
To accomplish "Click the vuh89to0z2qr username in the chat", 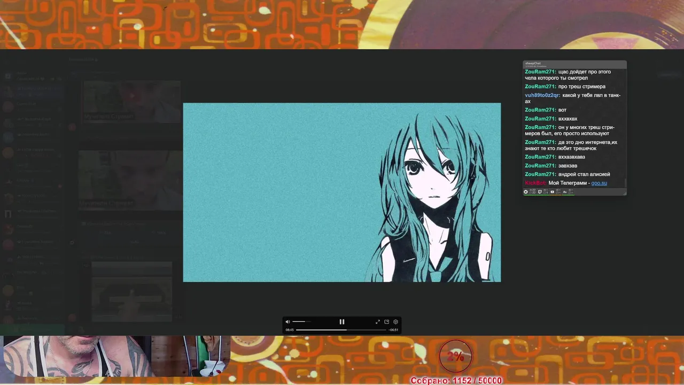I will pyautogui.click(x=542, y=95).
